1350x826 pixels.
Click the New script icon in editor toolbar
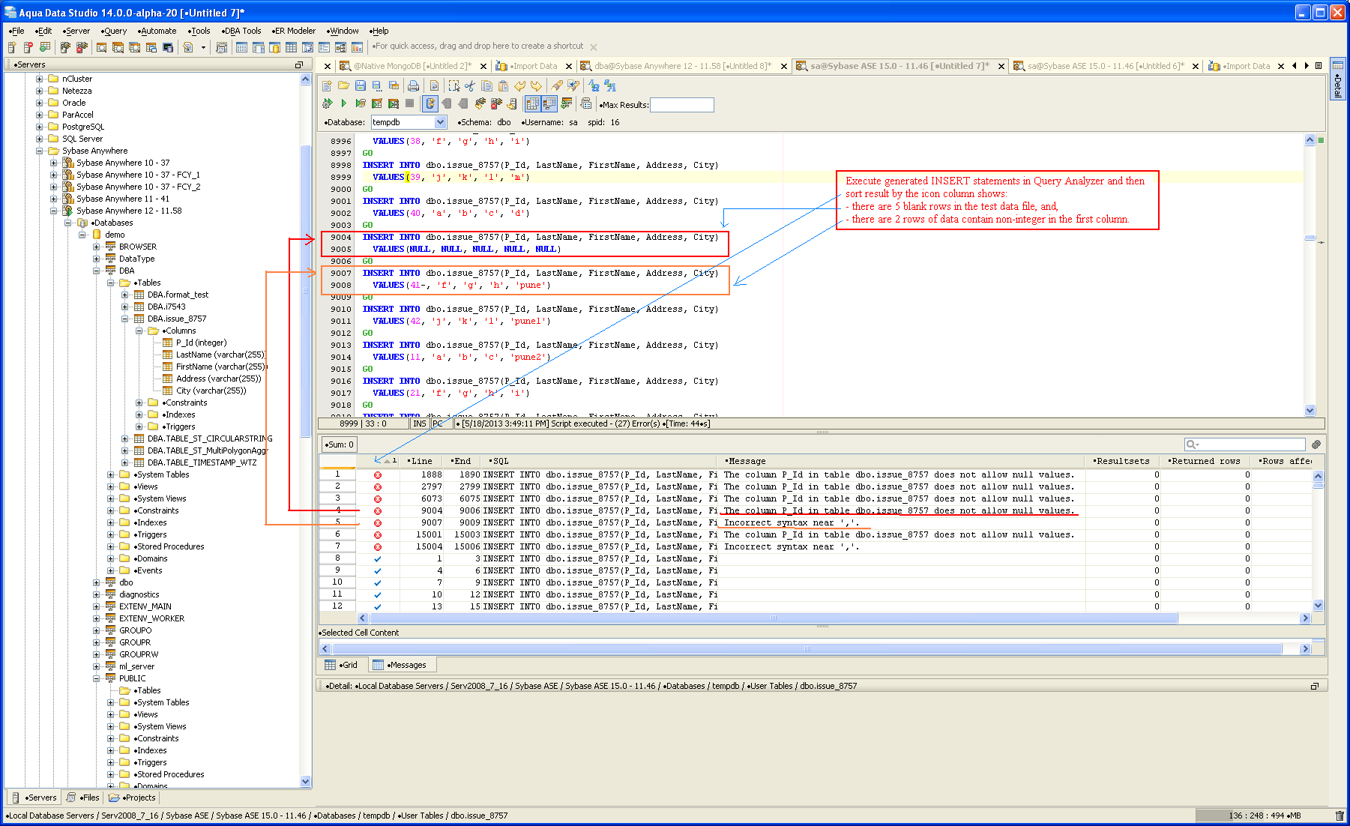coord(328,85)
